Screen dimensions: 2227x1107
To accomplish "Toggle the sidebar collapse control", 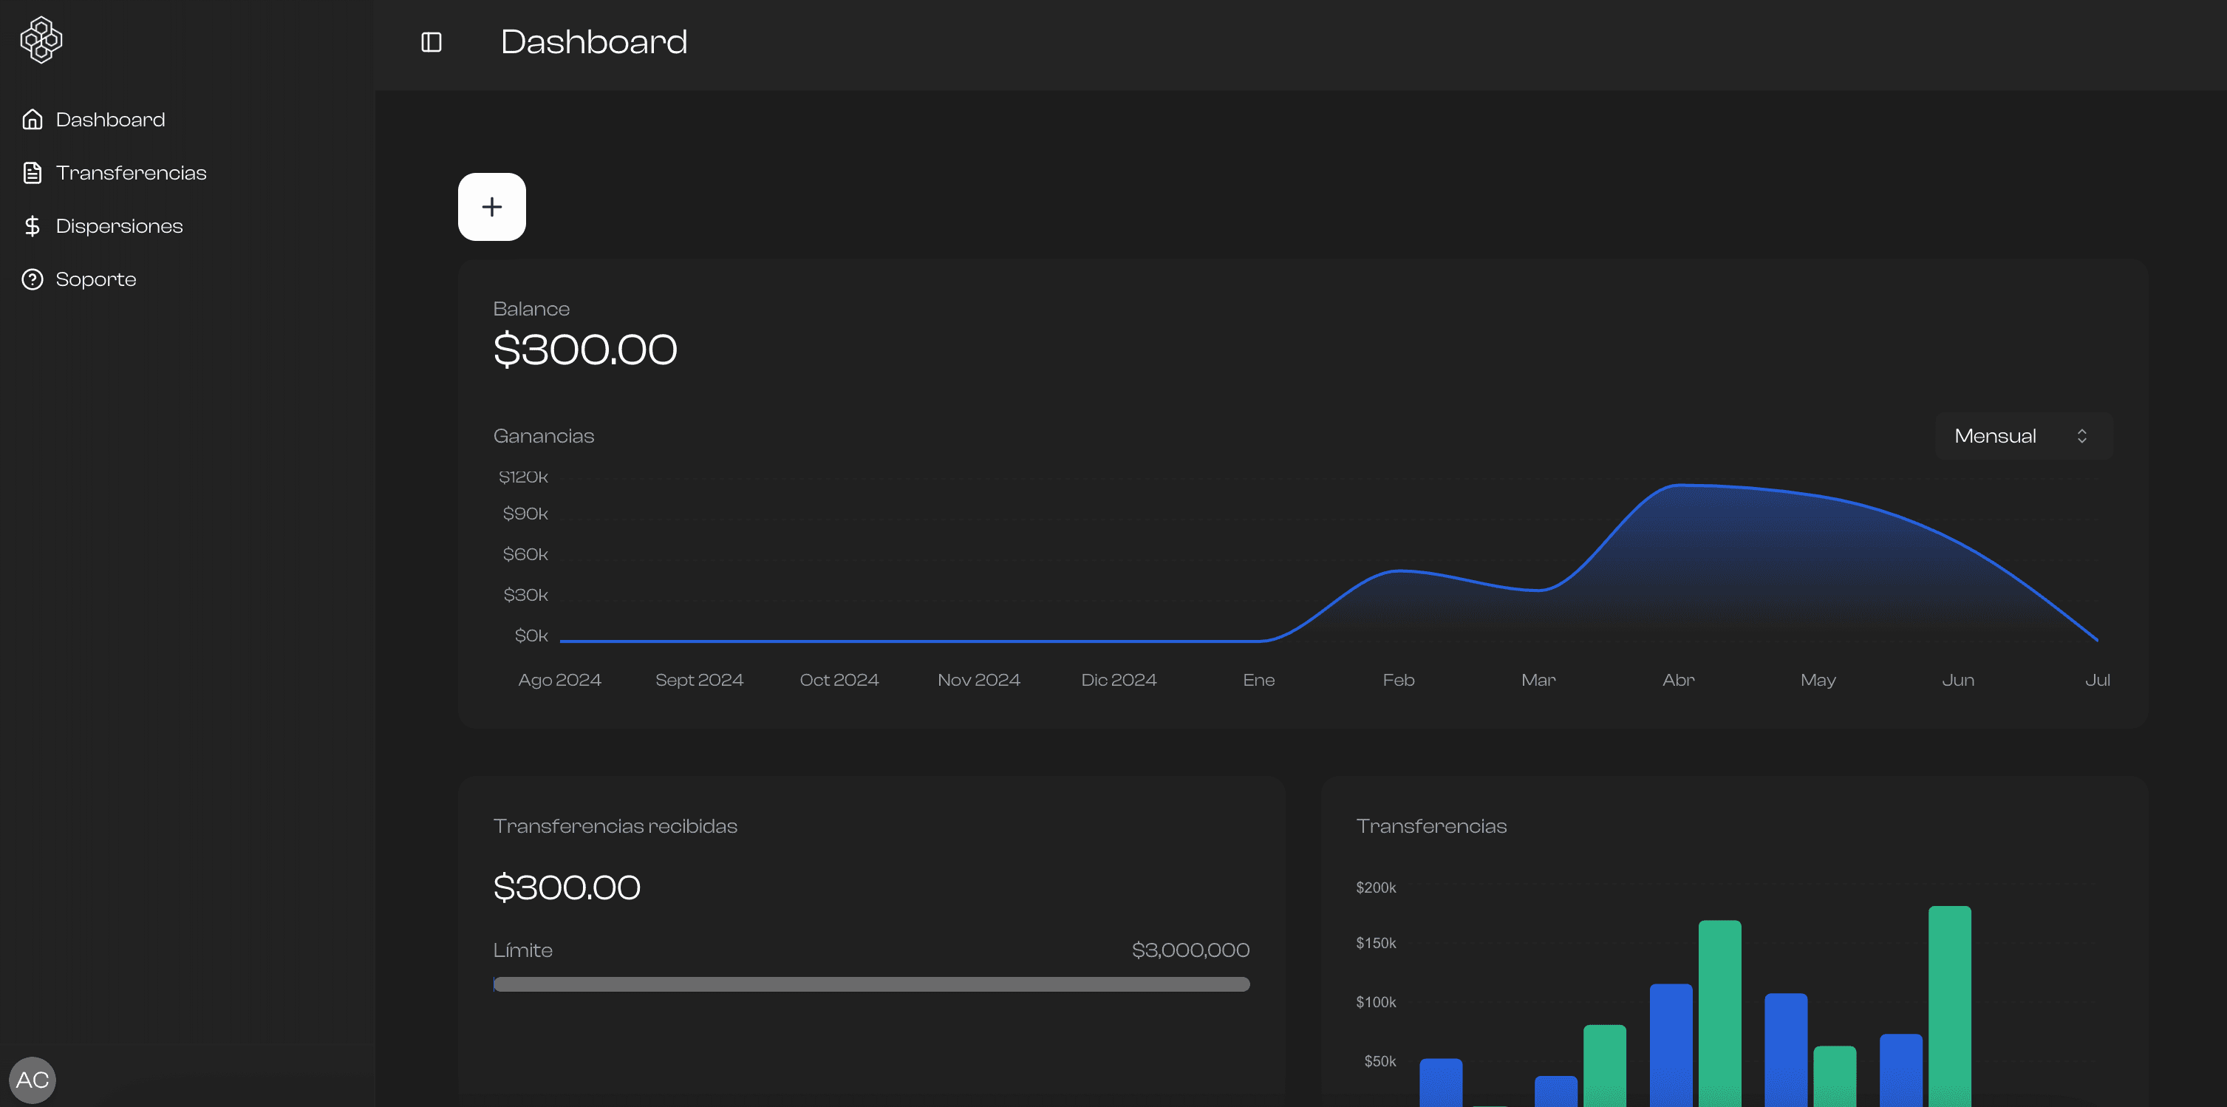I will pos(432,41).
